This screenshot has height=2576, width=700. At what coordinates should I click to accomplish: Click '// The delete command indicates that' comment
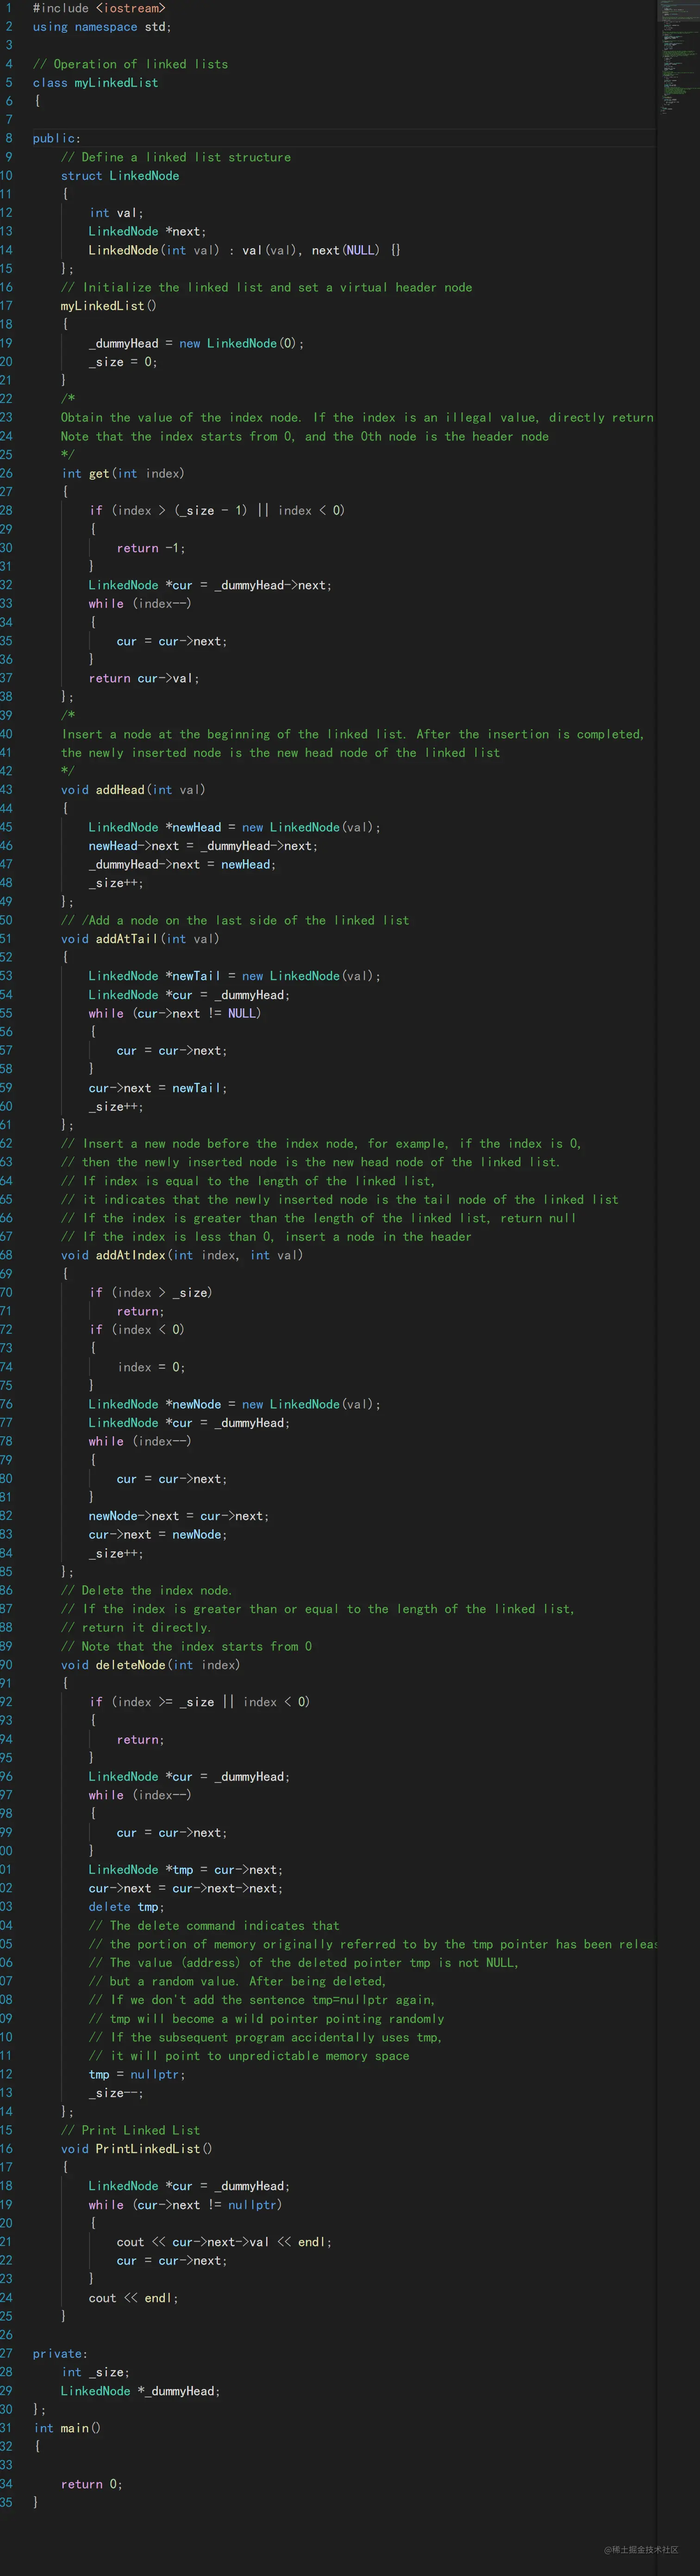pyautogui.click(x=214, y=1927)
